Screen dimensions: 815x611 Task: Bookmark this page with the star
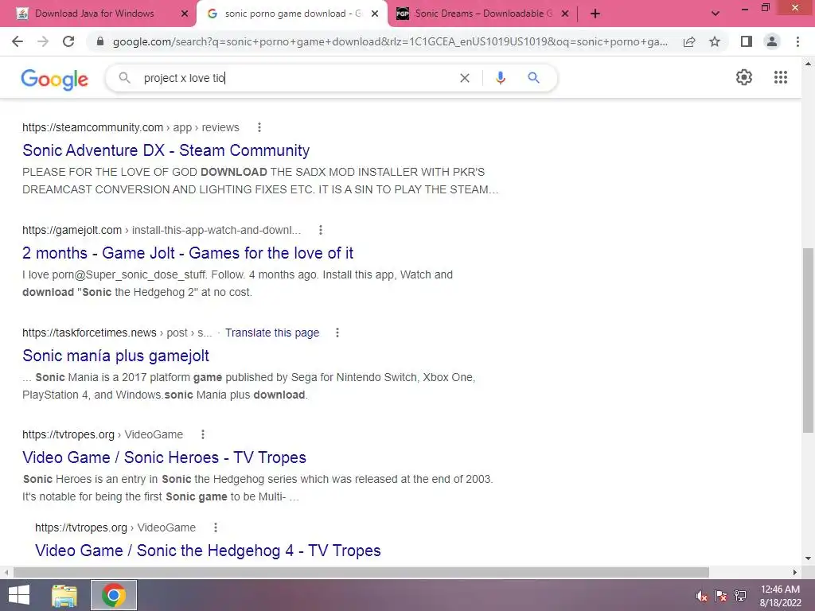pos(715,41)
